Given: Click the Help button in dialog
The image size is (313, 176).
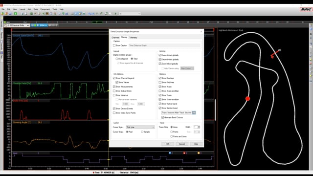Looking at the screenshot, I should click(x=196, y=144).
